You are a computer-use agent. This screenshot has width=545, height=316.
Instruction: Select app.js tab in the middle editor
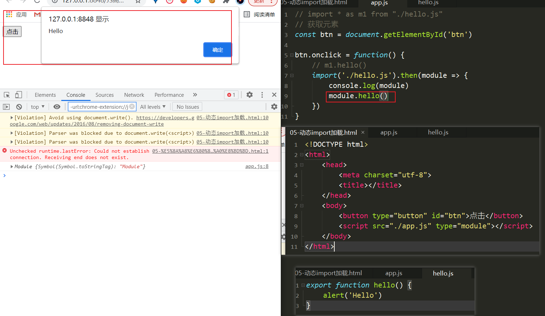click(389, 132)
